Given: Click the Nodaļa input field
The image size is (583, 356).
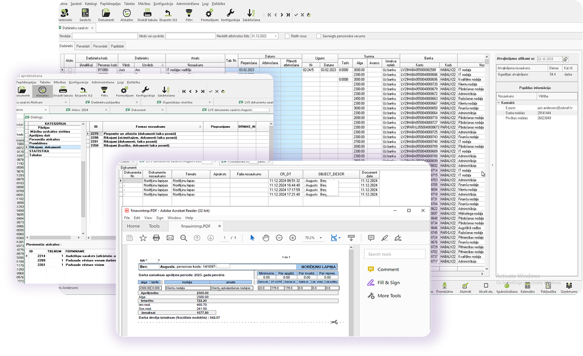Looking at the screenshot, I should point(98,36).
